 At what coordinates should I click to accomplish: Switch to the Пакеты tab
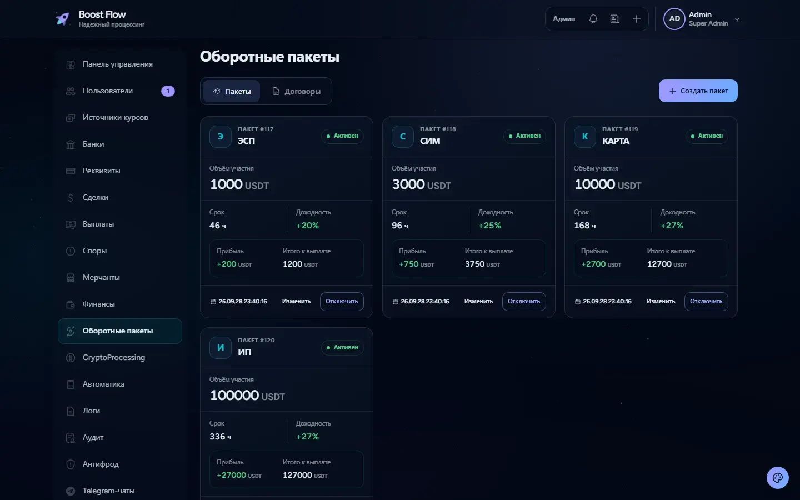[x=232, y=91]
